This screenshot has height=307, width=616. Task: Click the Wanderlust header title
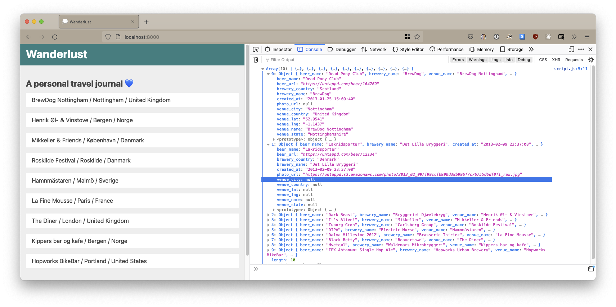click(57, 54)
